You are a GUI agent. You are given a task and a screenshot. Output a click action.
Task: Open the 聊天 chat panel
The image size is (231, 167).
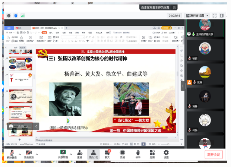(x=107, y=154)
